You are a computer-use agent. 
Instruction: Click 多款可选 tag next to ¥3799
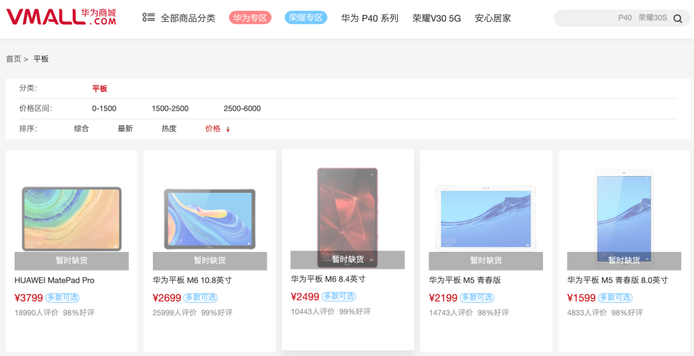click(62, 298)
